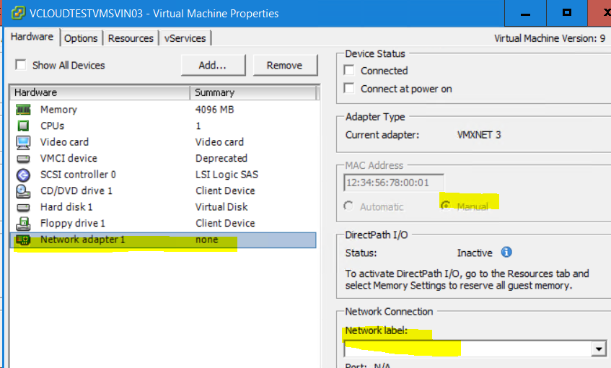Select the VMCI device icon
This screenshot has height=368, width=611.
pos(23,158)
